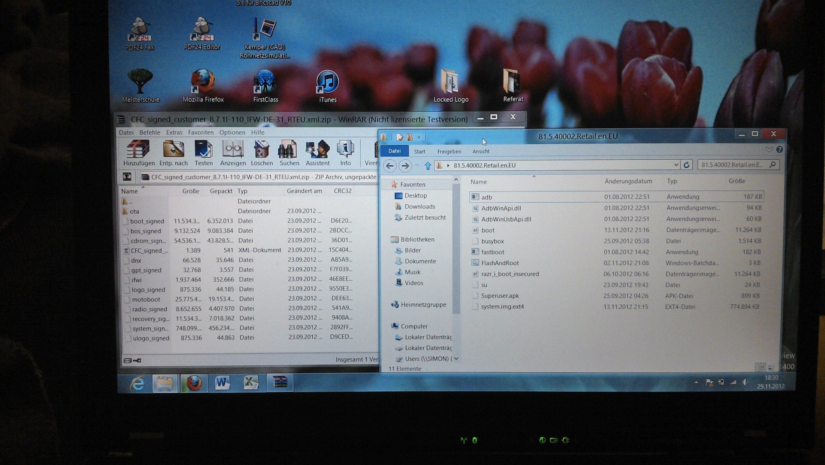Open the Excel icon in the taskbar
The image size is (825, 465).
pos(251,383)
